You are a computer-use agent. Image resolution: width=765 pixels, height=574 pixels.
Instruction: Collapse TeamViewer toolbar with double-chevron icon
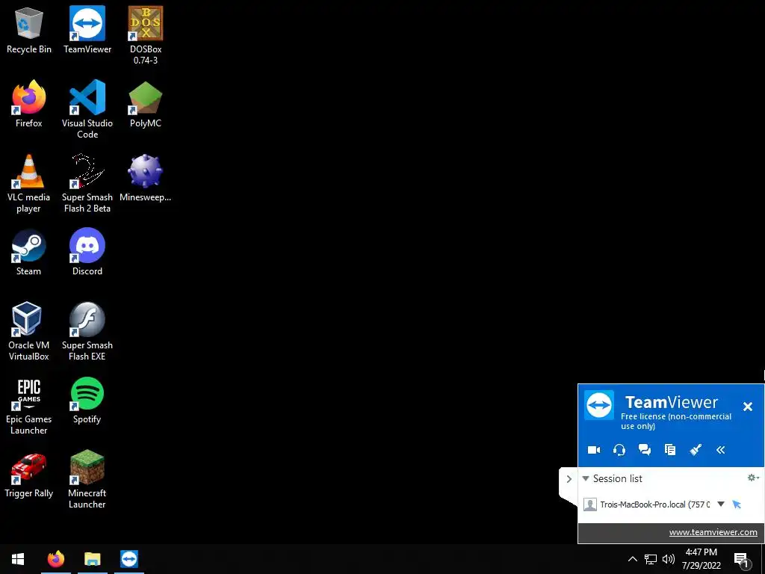click(x=721, y=450)
